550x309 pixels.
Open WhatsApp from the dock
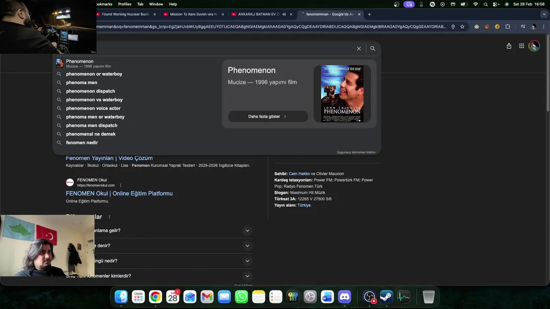pyautogui.click(x=241, y=297)
